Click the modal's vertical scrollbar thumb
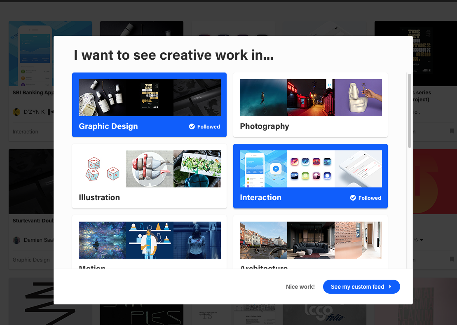This screenshot has height=325, width=457. (x=410, y=111)
